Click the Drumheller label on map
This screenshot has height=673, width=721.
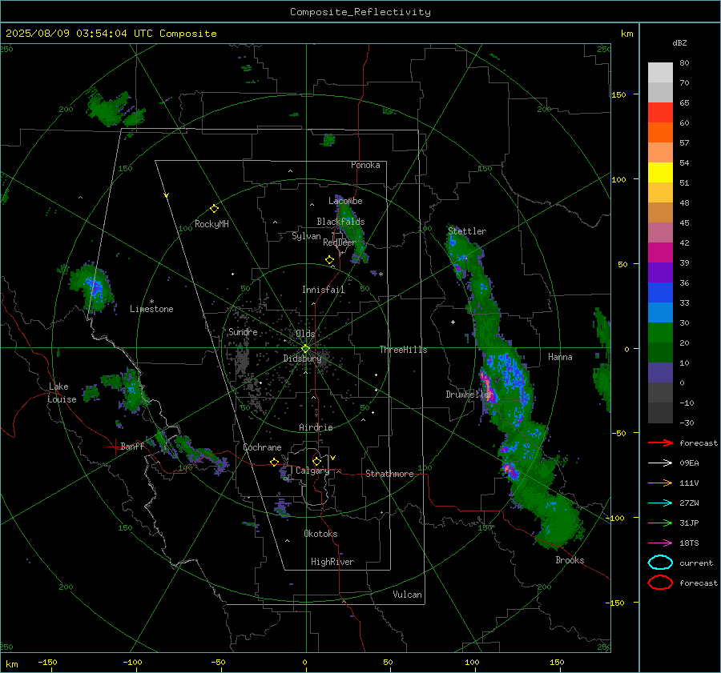coord(469,395)
